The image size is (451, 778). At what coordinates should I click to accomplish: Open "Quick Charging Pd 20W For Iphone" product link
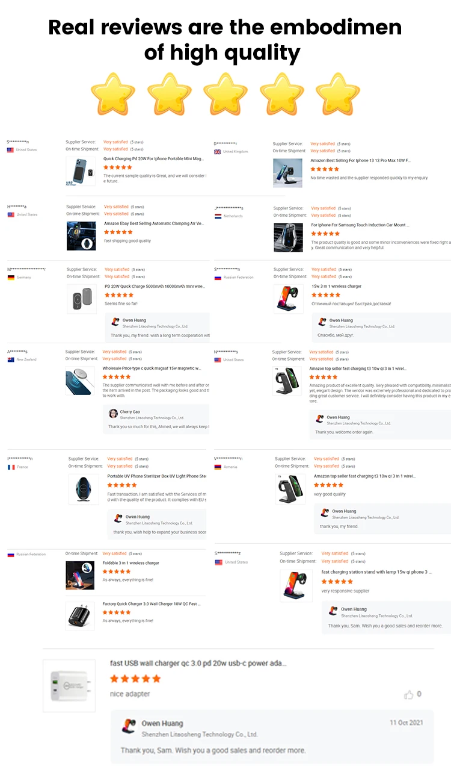[x=153, y=159]
